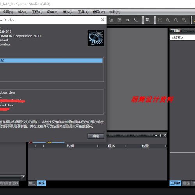Open the 工程(P) menu
The width and height of the screenshot is (195, 195).
click(37, 12)
